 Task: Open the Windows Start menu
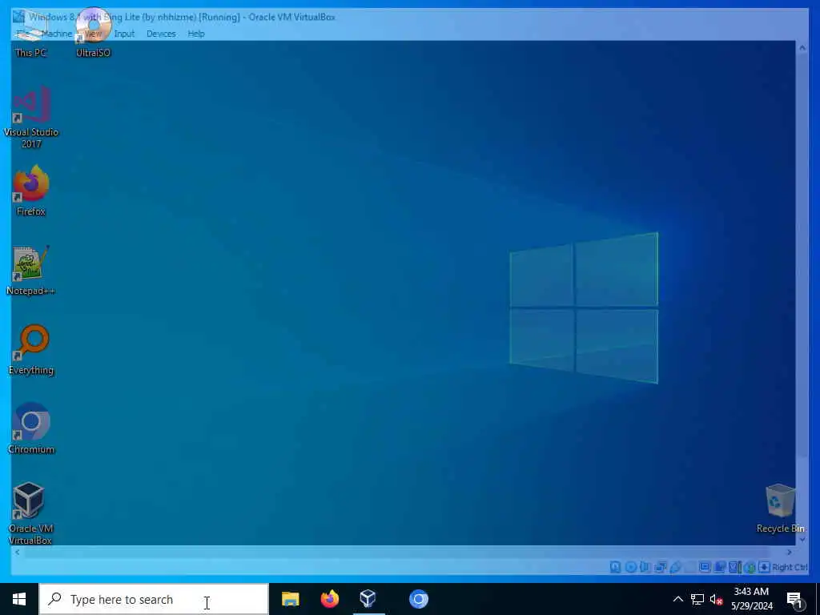pos(19,599)
